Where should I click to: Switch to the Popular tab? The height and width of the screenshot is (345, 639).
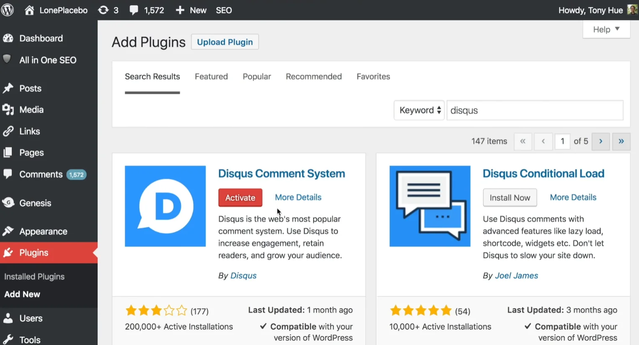click(x=257, y=77)
